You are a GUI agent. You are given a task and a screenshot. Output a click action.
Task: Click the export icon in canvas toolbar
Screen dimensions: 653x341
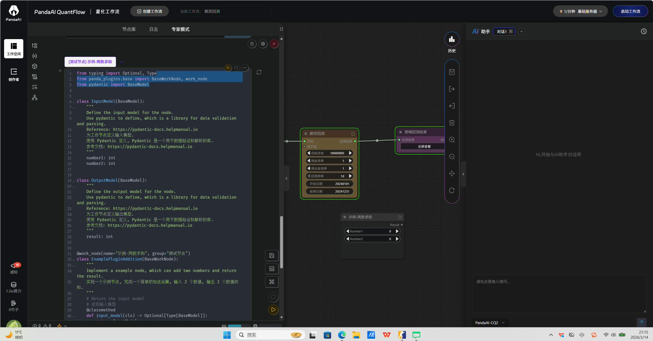click(452, 89)
